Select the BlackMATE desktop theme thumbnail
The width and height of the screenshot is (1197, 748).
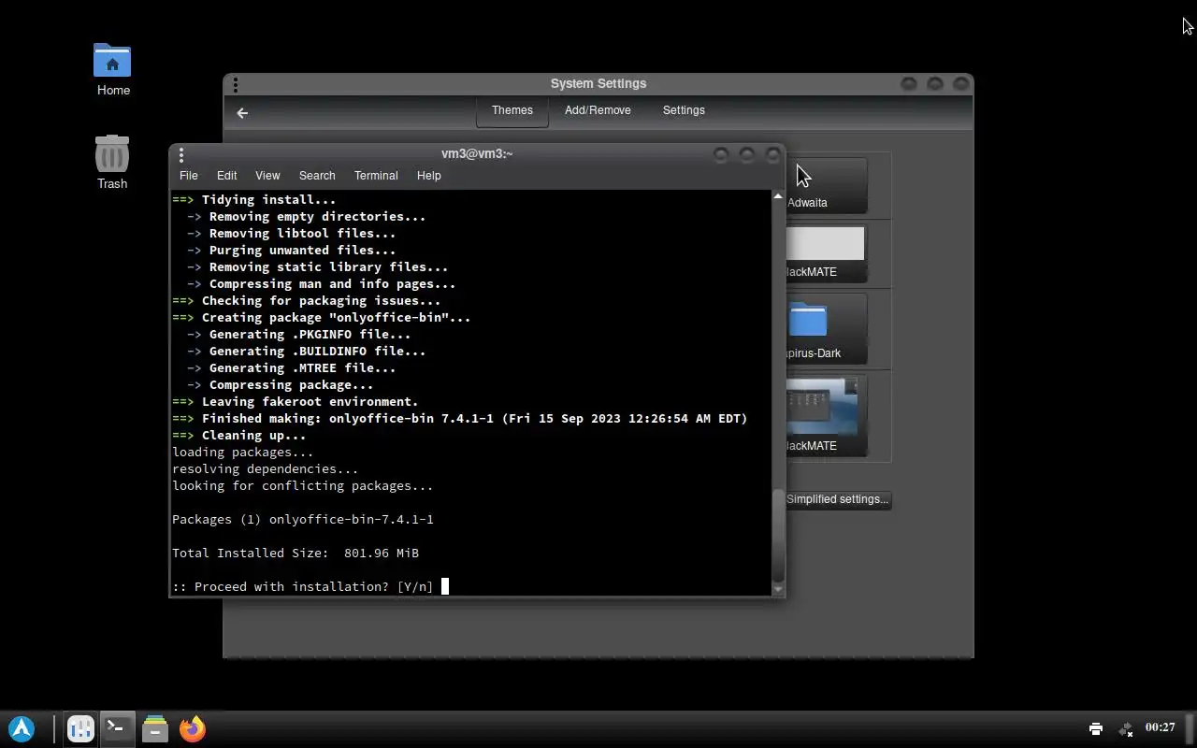click(x=826, y=415)
